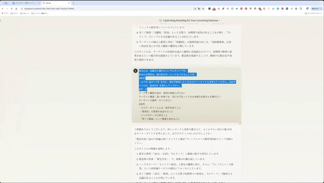Open the browser profile avatar
The image size is (324, 183).
point(307,9)
